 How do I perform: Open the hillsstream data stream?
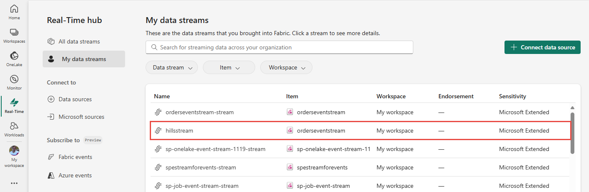pos(179,131)
